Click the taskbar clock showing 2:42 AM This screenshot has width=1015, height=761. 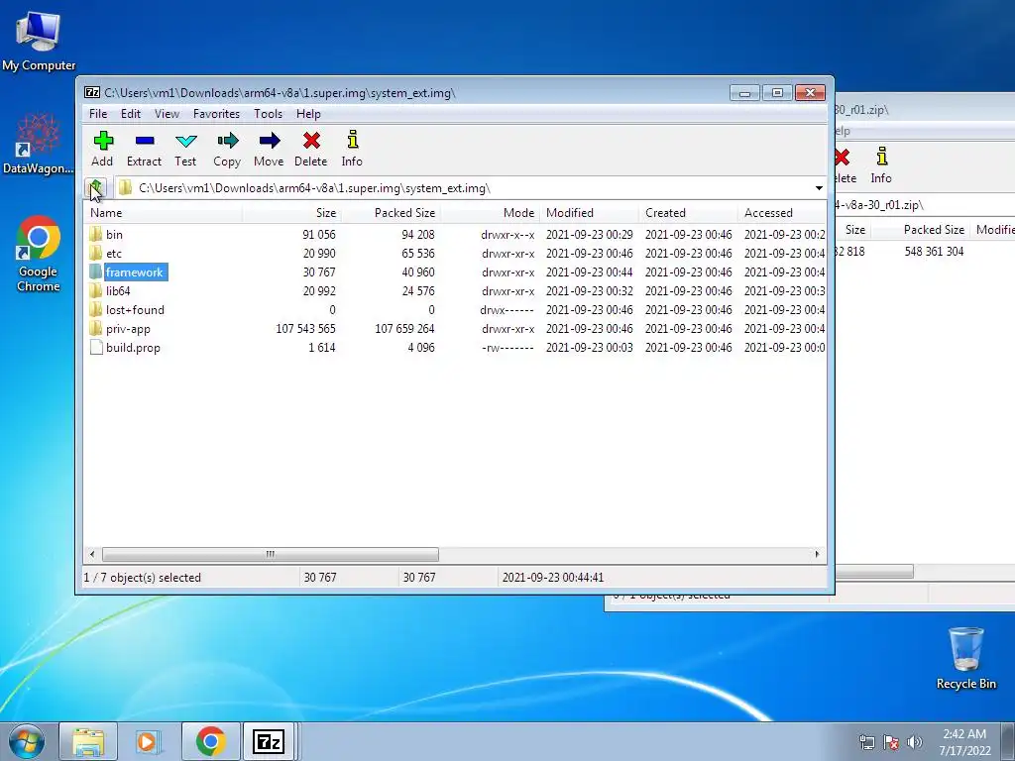pos(965,742)
